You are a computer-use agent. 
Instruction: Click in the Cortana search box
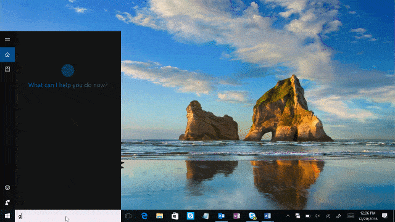tap(68, 216)
